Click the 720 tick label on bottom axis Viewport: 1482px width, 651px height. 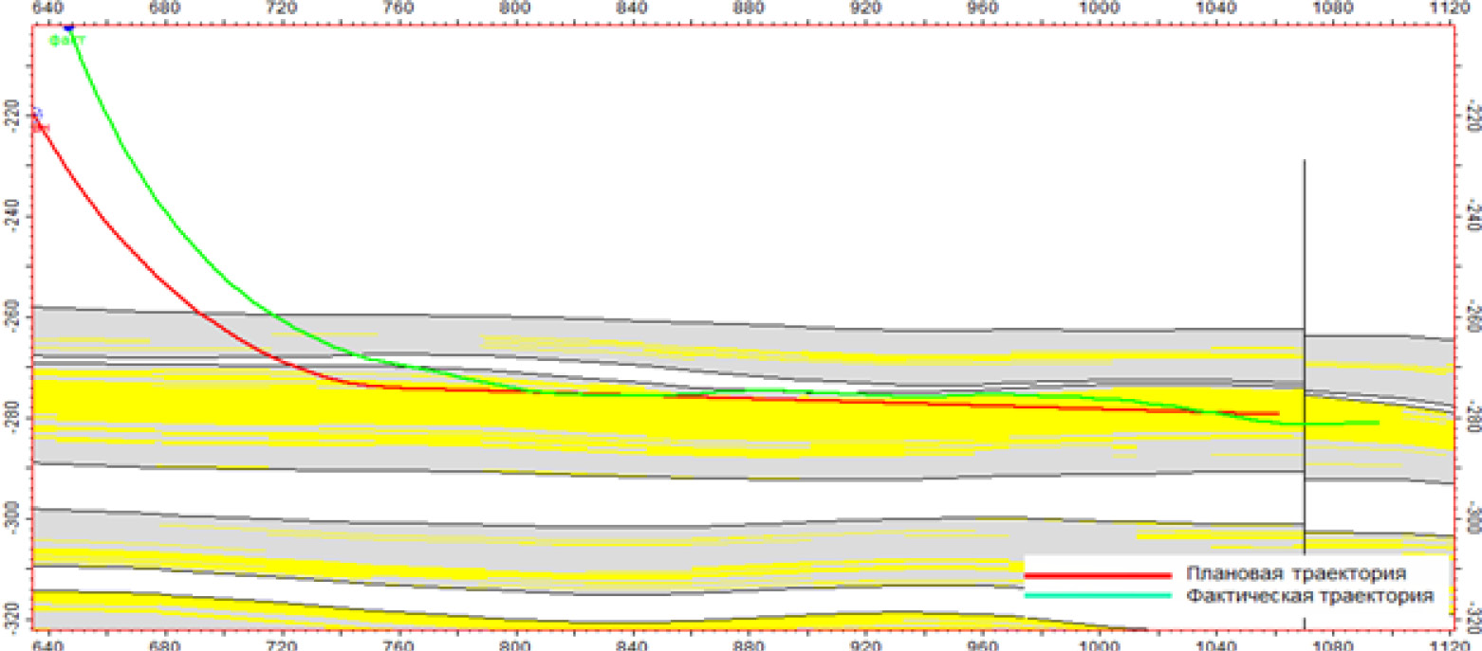pyautogui.click(x=282, y=643)
